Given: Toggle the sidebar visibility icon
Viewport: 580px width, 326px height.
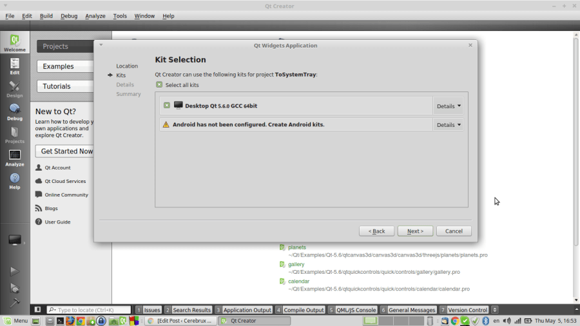Looking at the screenshot, I should pyautogui.click(x=38, y=309).
